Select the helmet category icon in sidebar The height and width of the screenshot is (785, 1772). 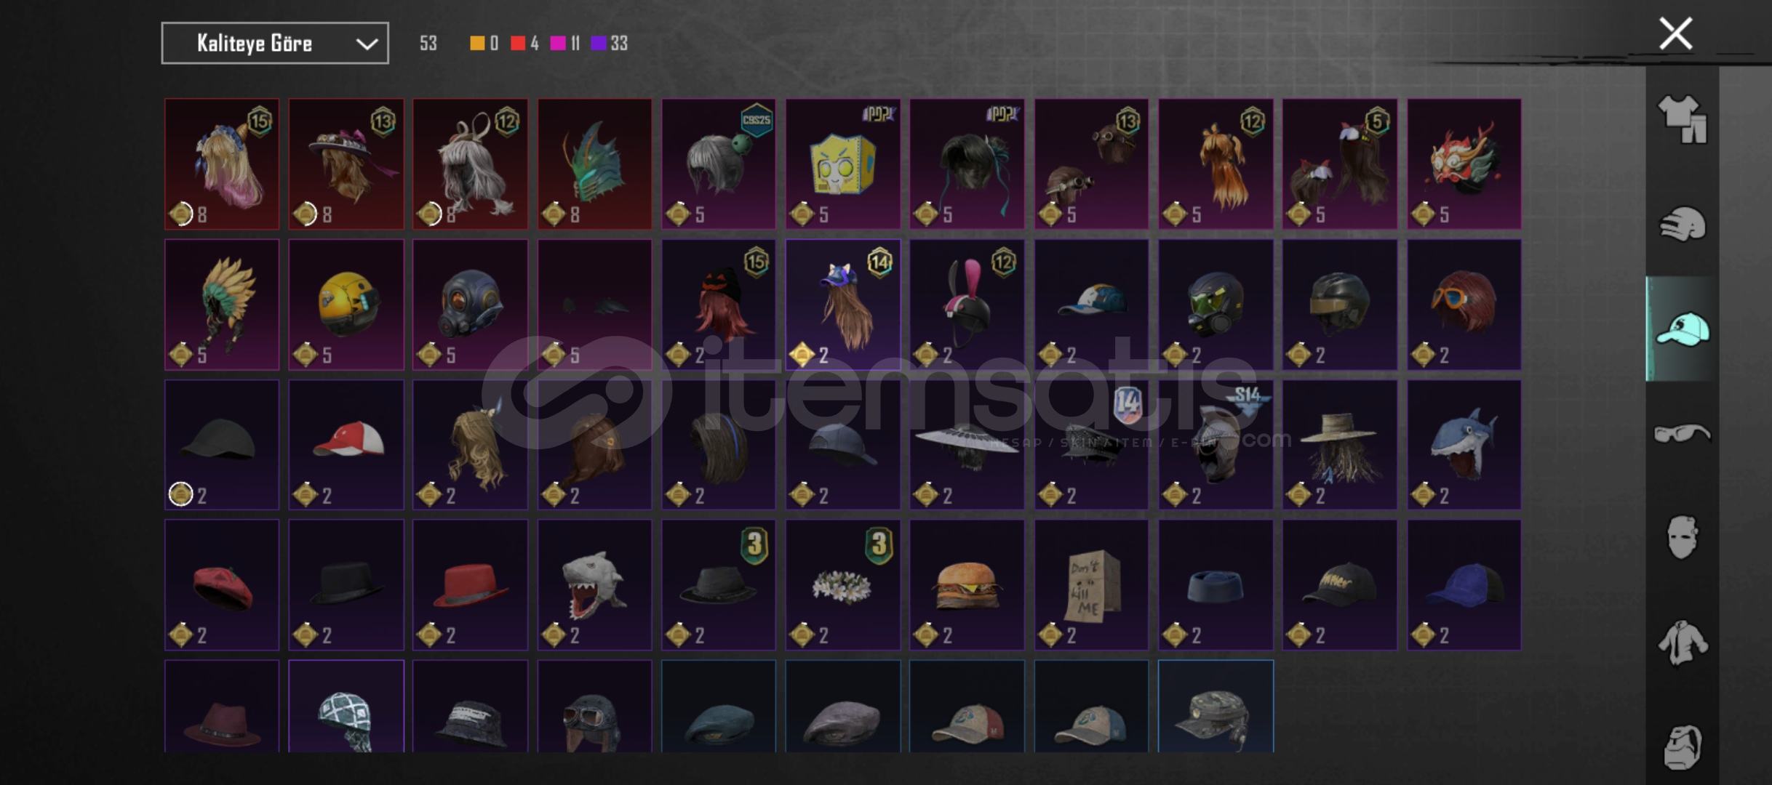1683,223
